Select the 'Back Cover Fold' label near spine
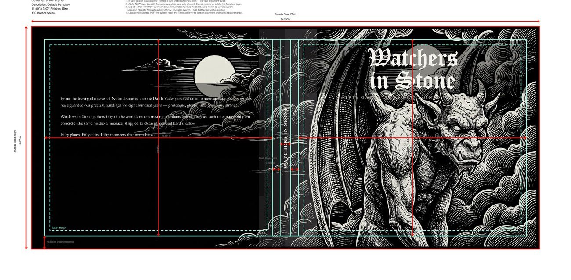The image size is (571, 280). pos(268,158)
